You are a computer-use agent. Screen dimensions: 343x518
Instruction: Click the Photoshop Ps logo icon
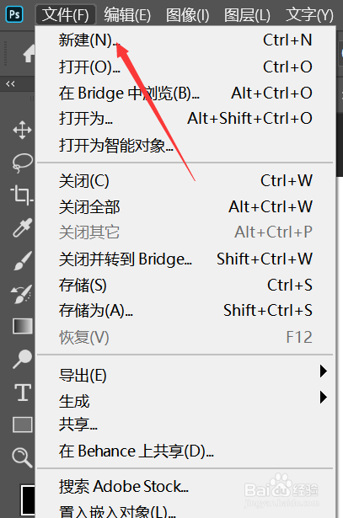[x=14, y=14]
